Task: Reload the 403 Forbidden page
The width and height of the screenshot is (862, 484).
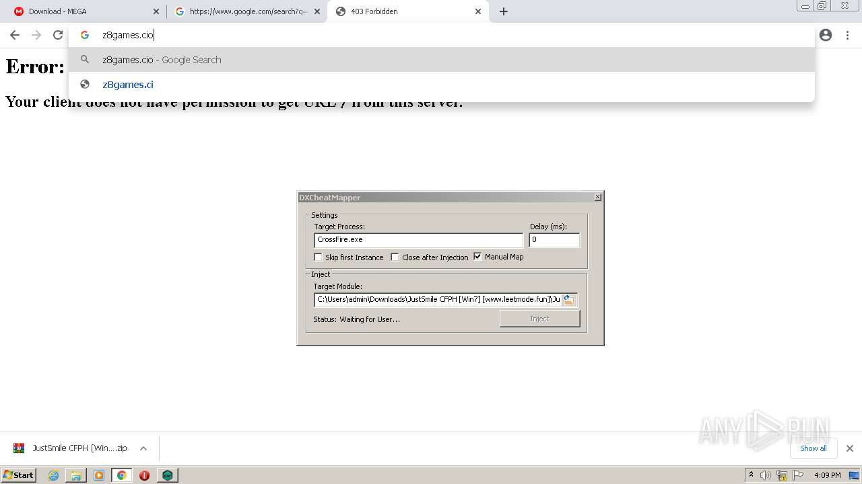Action: point(58,35)
